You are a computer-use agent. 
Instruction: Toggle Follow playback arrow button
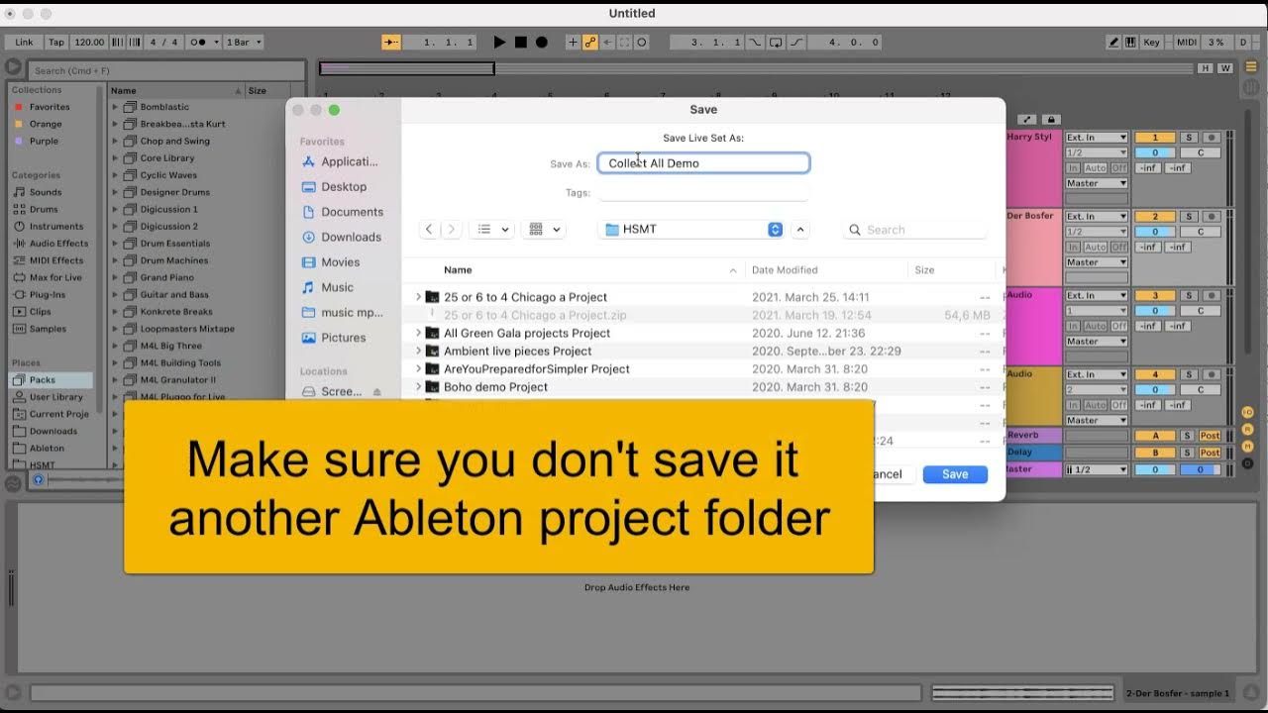point(391,43)
